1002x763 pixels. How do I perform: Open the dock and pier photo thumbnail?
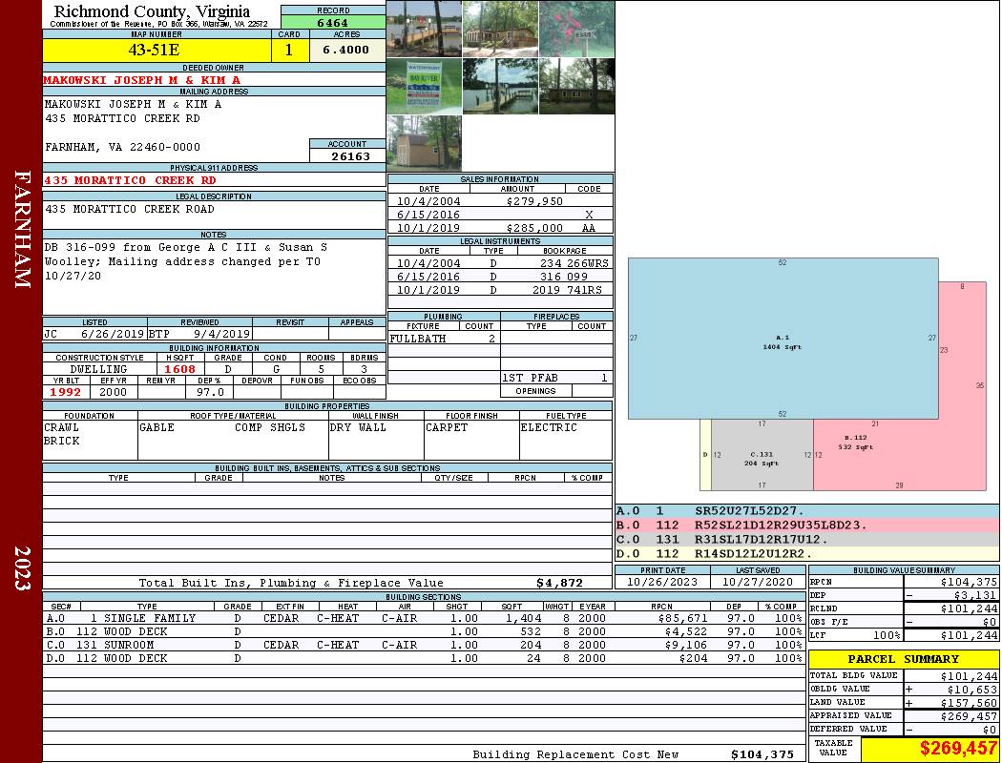point(424,29)
